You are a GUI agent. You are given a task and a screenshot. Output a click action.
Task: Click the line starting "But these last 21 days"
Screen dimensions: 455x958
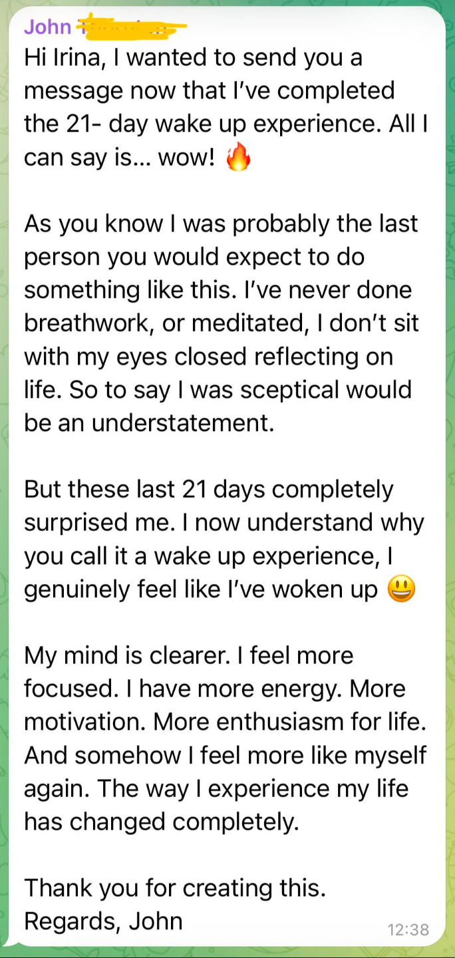click(209, 490)
